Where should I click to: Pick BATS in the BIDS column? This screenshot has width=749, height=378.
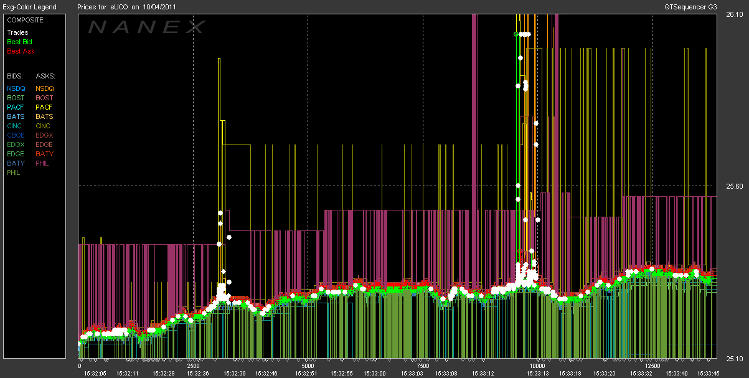pyautogui.click(x=16, y=116)
